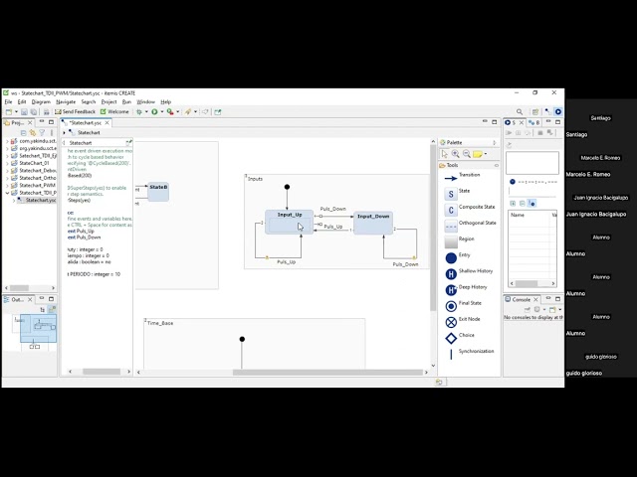Select Statechart.ysc file in project tree
Viewport: 637px width, 477px height.
point(37,200)
